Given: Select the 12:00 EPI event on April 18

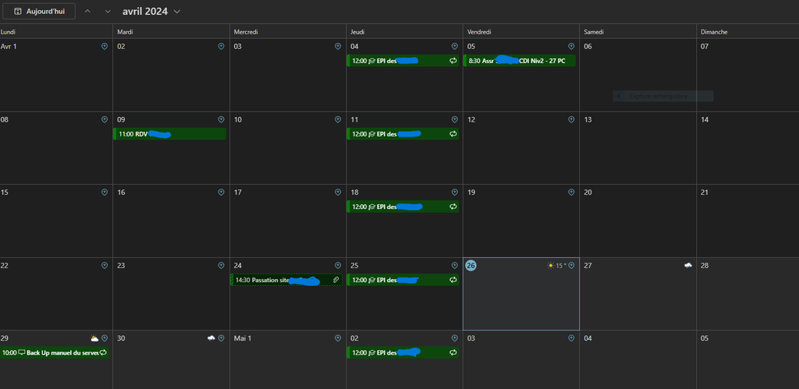Looking at the screenshot, I should tap(398, 207).
